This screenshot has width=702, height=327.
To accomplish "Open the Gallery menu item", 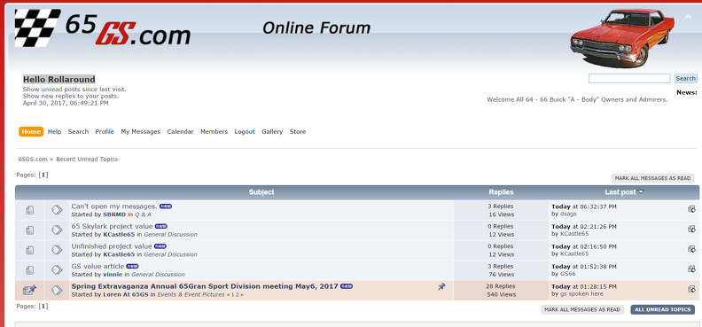I will click(272, 131).
